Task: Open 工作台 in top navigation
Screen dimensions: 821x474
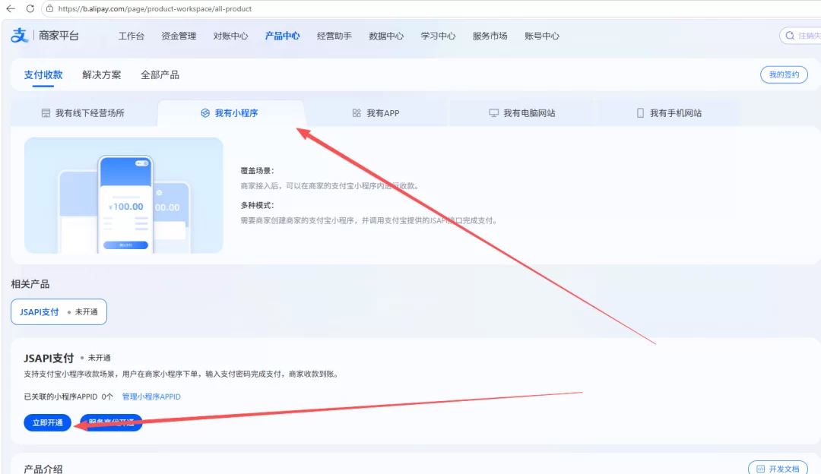Action: 131,36
